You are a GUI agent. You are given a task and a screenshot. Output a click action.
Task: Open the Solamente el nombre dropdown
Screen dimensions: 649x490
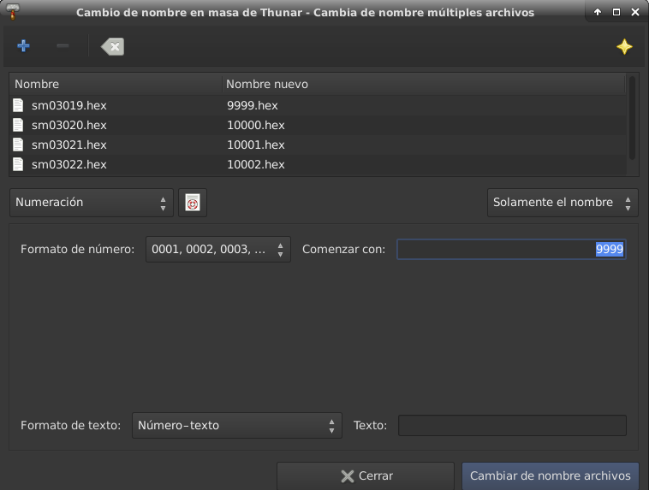(x=563, y=203)
